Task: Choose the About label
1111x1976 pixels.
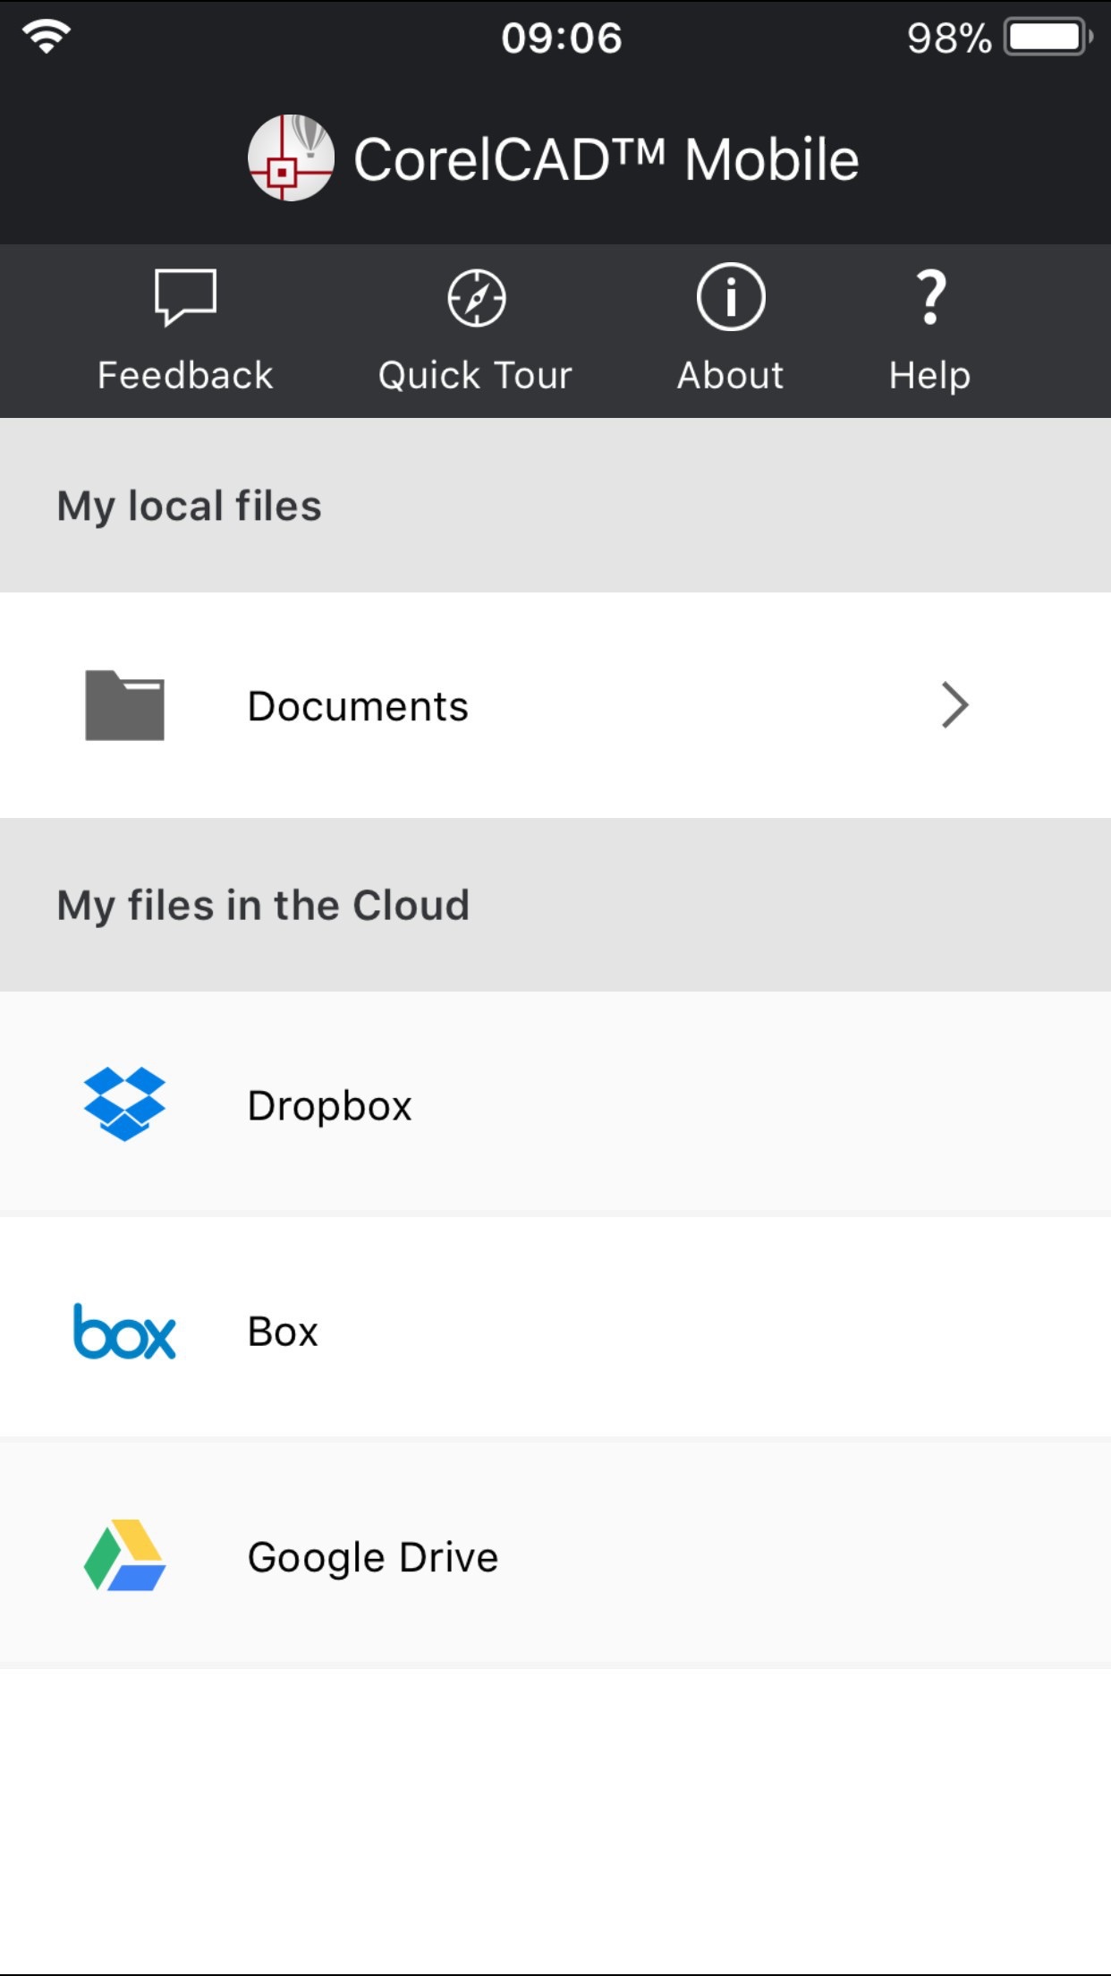Action: click(x=731, y=375)
